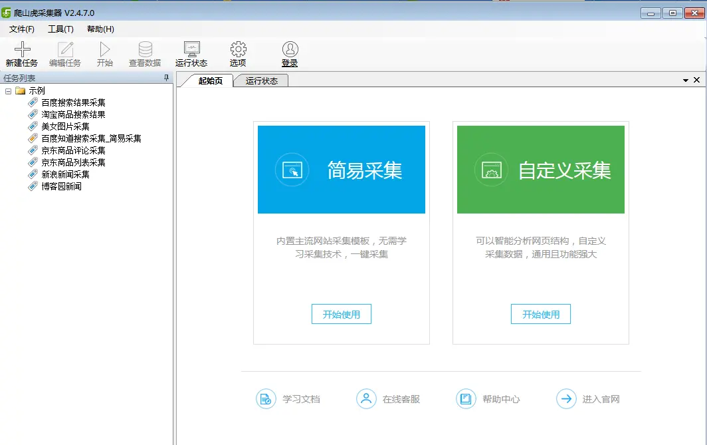This screenshot has height=445, width=707.
Task: Click the gear window icon in 自定义采集 banner
Action: [x=492, y=170]
